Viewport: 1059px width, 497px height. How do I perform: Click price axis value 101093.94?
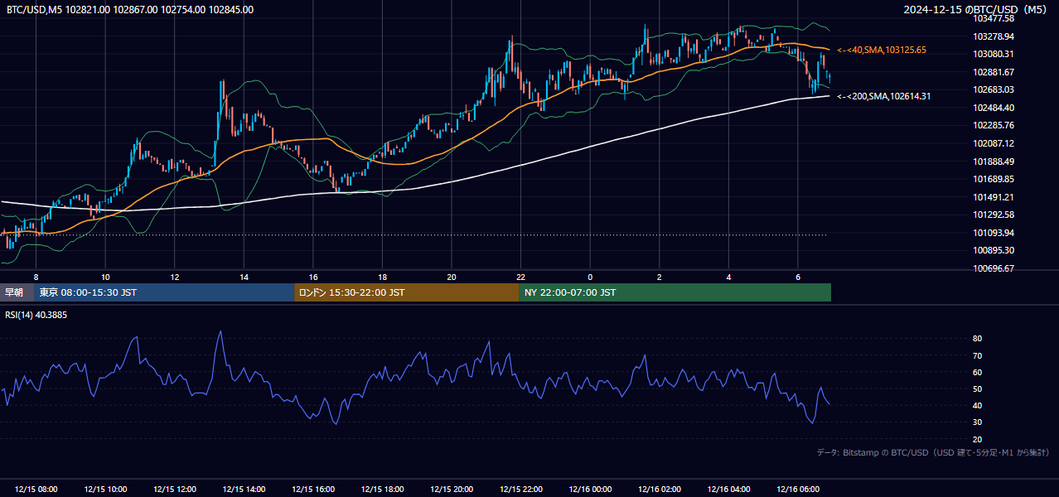tap(994, 233)
